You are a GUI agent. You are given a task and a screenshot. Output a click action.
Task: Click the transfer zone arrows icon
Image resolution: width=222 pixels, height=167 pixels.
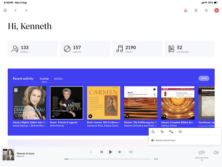point(171,132)
